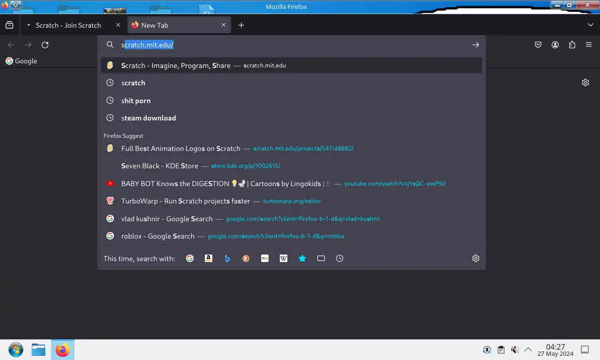Image resolution: width=600 pixels, height=360 pixels.
Task: Search this time with Wikipedia
Action: coord(284,258)
